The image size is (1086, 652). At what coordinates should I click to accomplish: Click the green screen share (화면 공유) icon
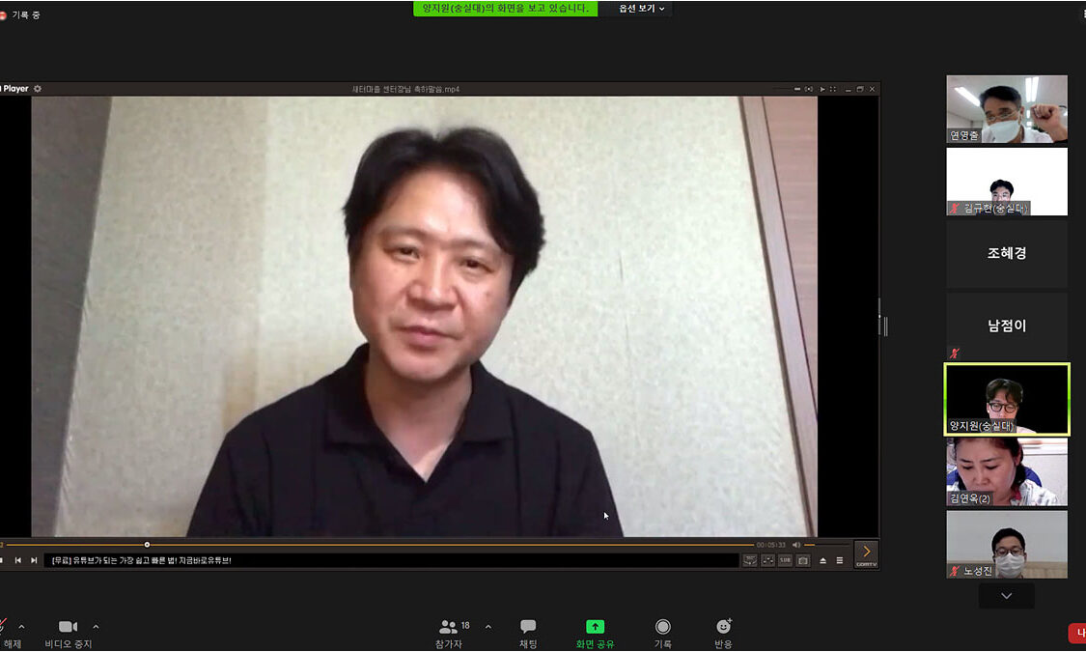pyautogui.click(x=595, y=627)
